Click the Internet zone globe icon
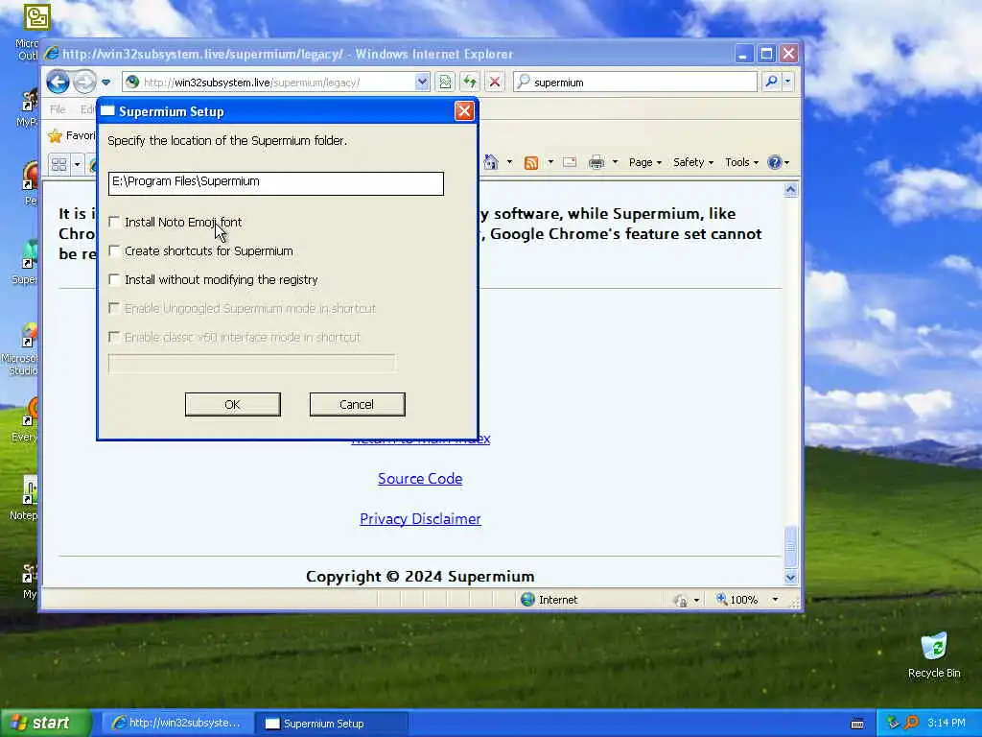This screenshot has height=737, width=982. click(x=528, y=599)
